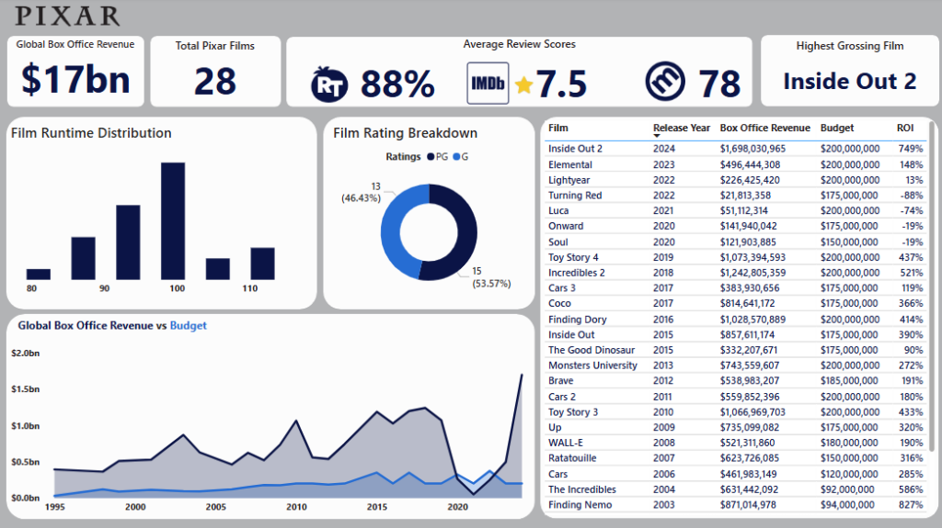The width and height of the screenshot is (942, 528).
Task: Select the Toy Story 4 film row
Action: [735, 257]
